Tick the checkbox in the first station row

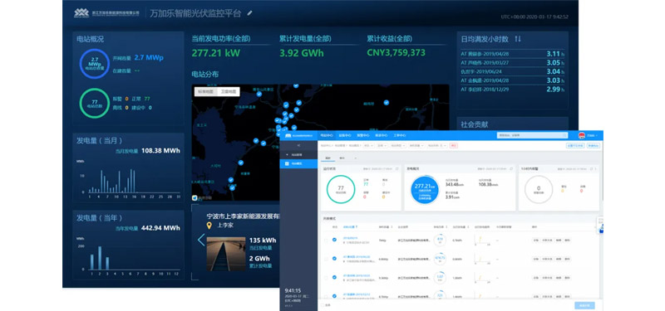coord(326,241)
